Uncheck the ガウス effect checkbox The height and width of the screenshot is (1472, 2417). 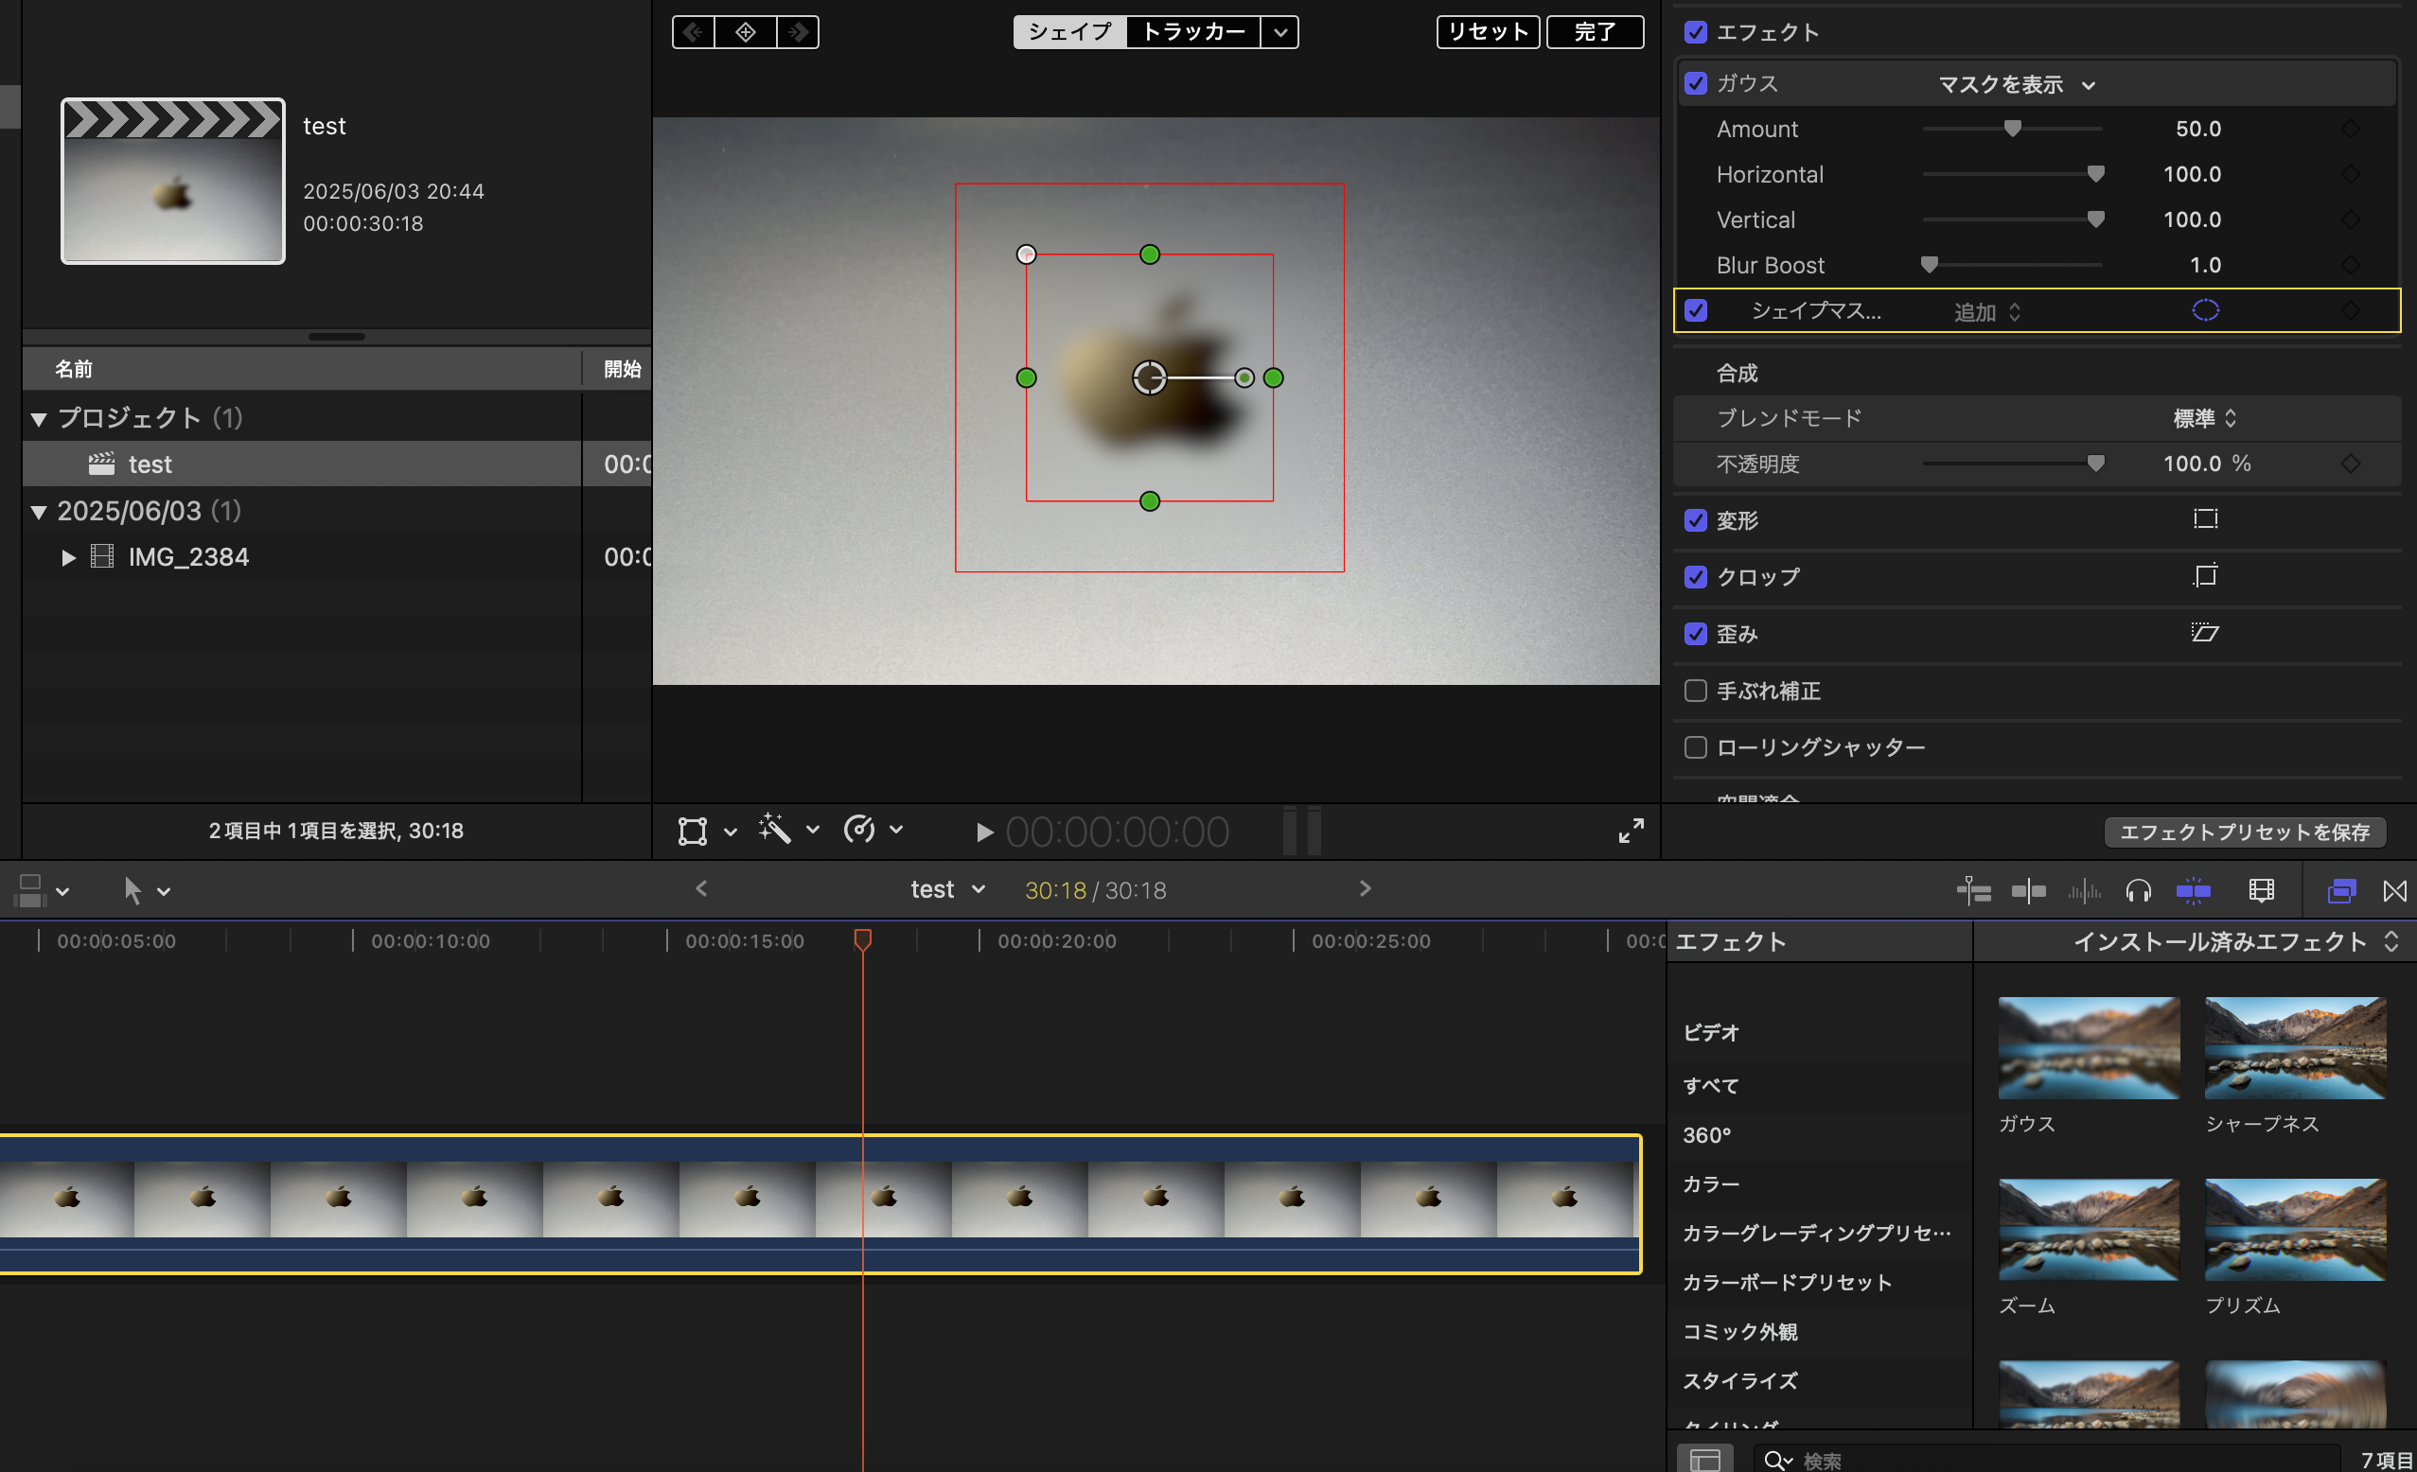point(1695,83)
